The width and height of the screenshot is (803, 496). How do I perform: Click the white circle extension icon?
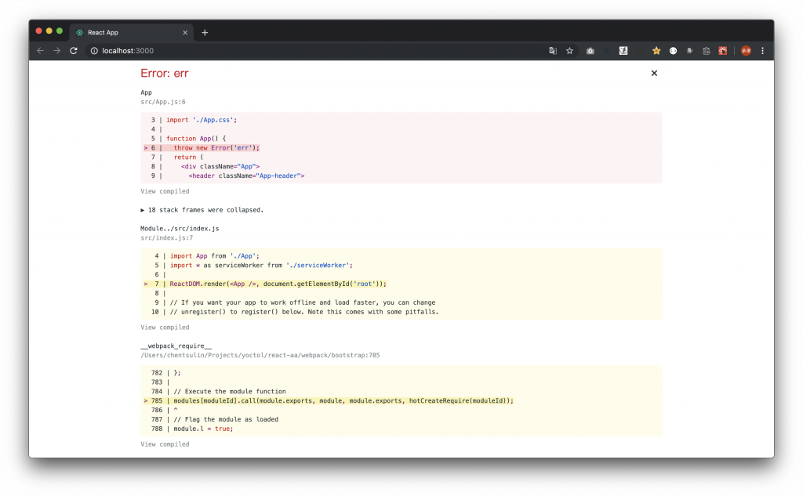[673, 51]
